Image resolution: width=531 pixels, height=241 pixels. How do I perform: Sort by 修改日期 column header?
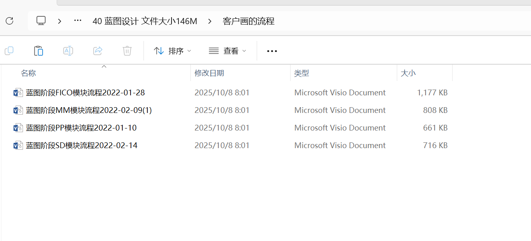click(x=209, y=73)
